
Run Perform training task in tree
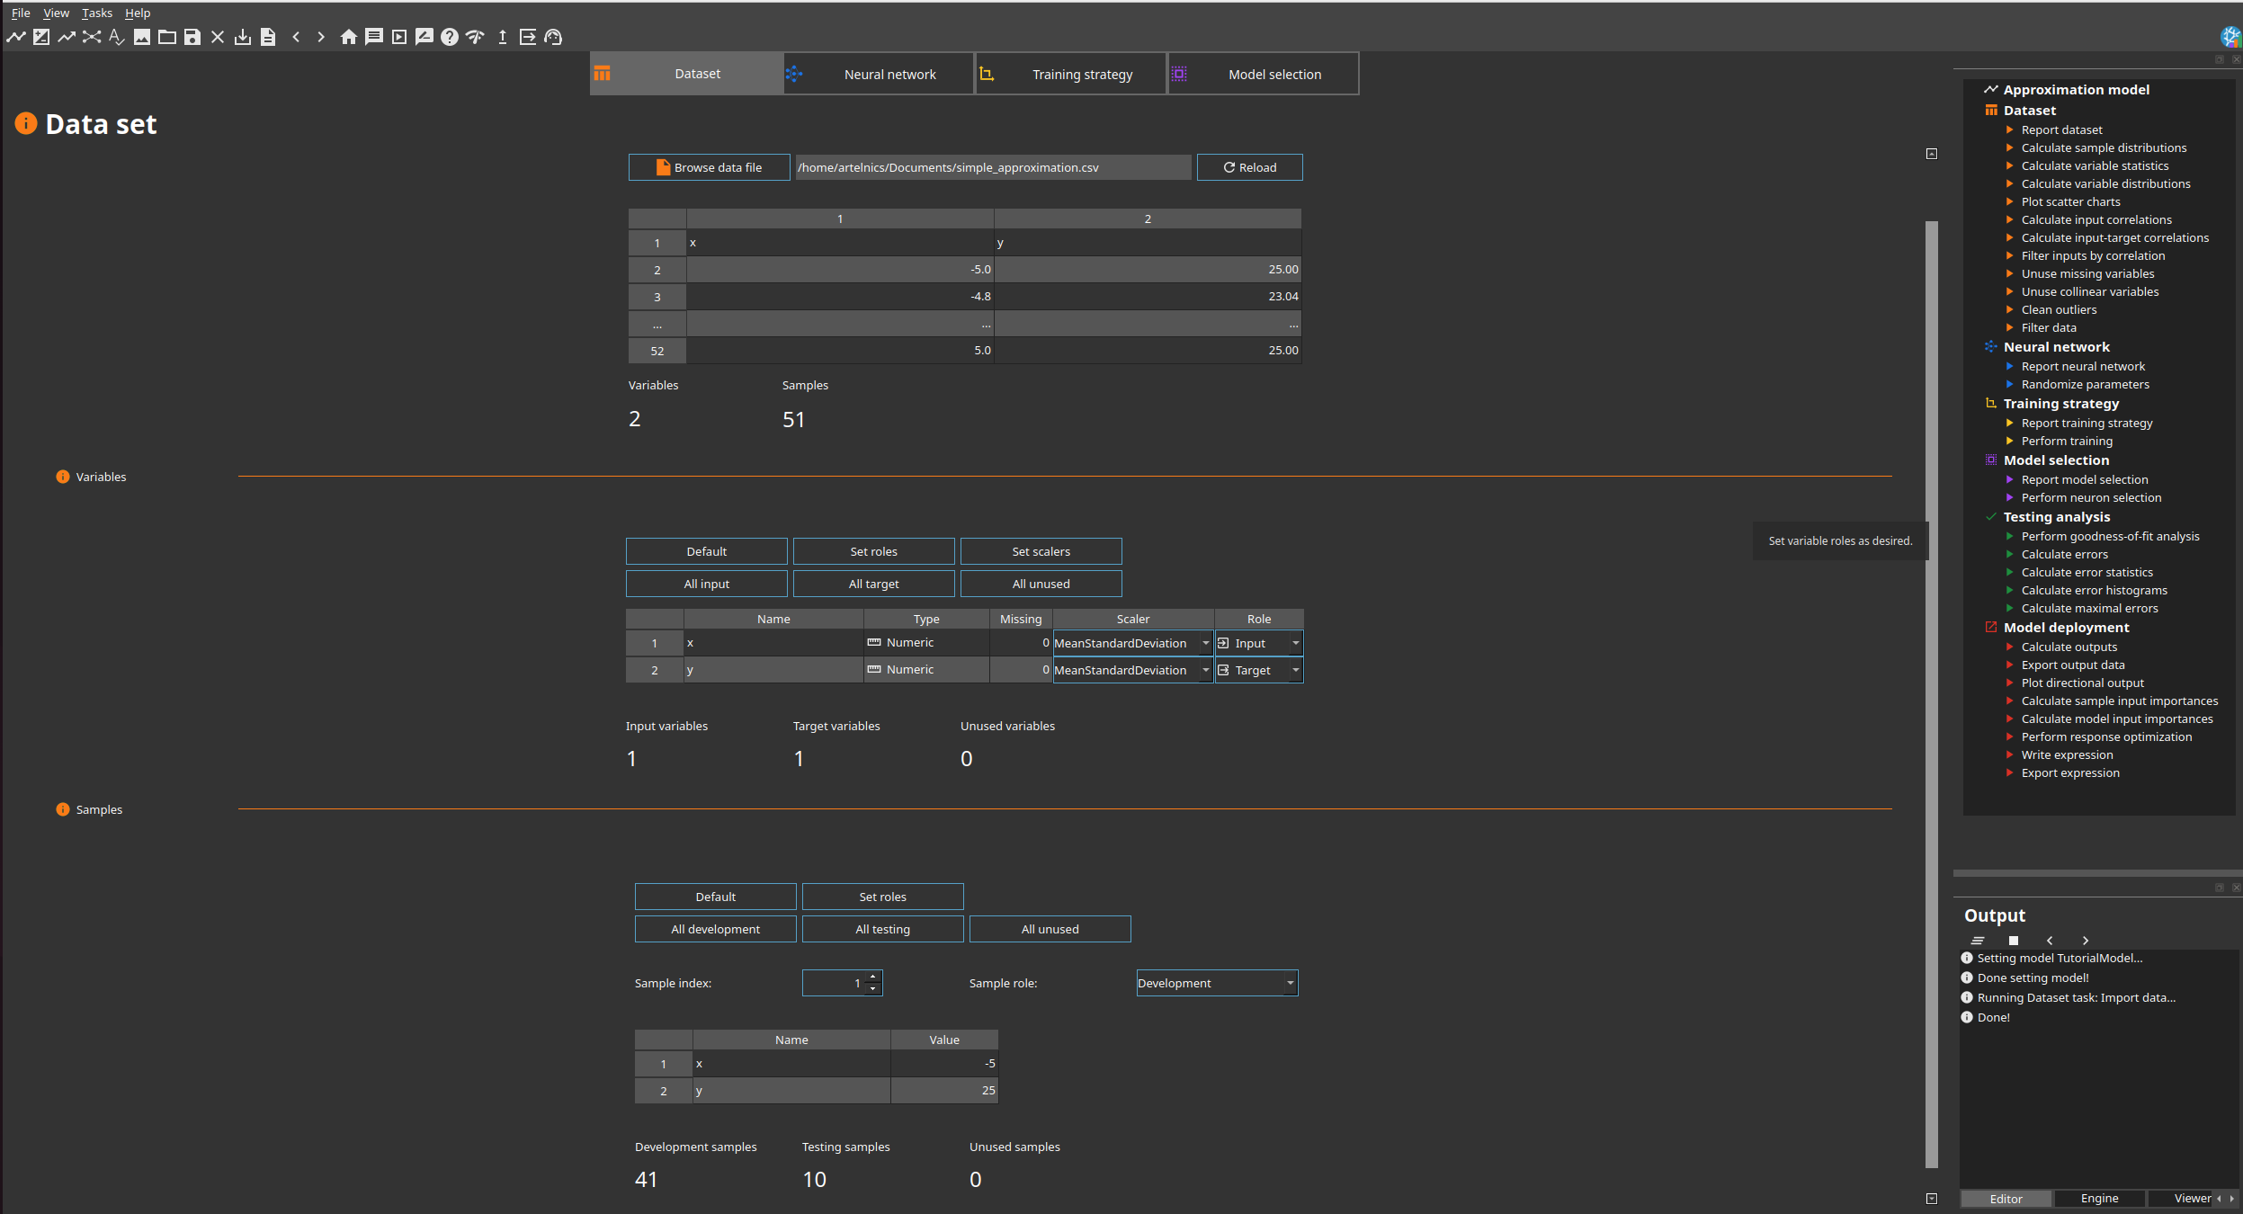pyautogui.click(x=2067, y=441)
